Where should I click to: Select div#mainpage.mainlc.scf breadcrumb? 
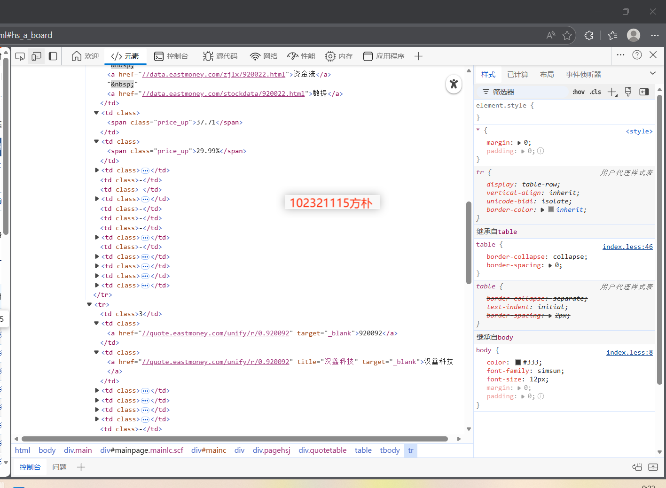(x=141, y=450)
